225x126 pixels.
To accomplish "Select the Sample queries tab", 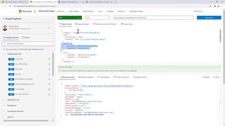I will (x=11, y=37).
